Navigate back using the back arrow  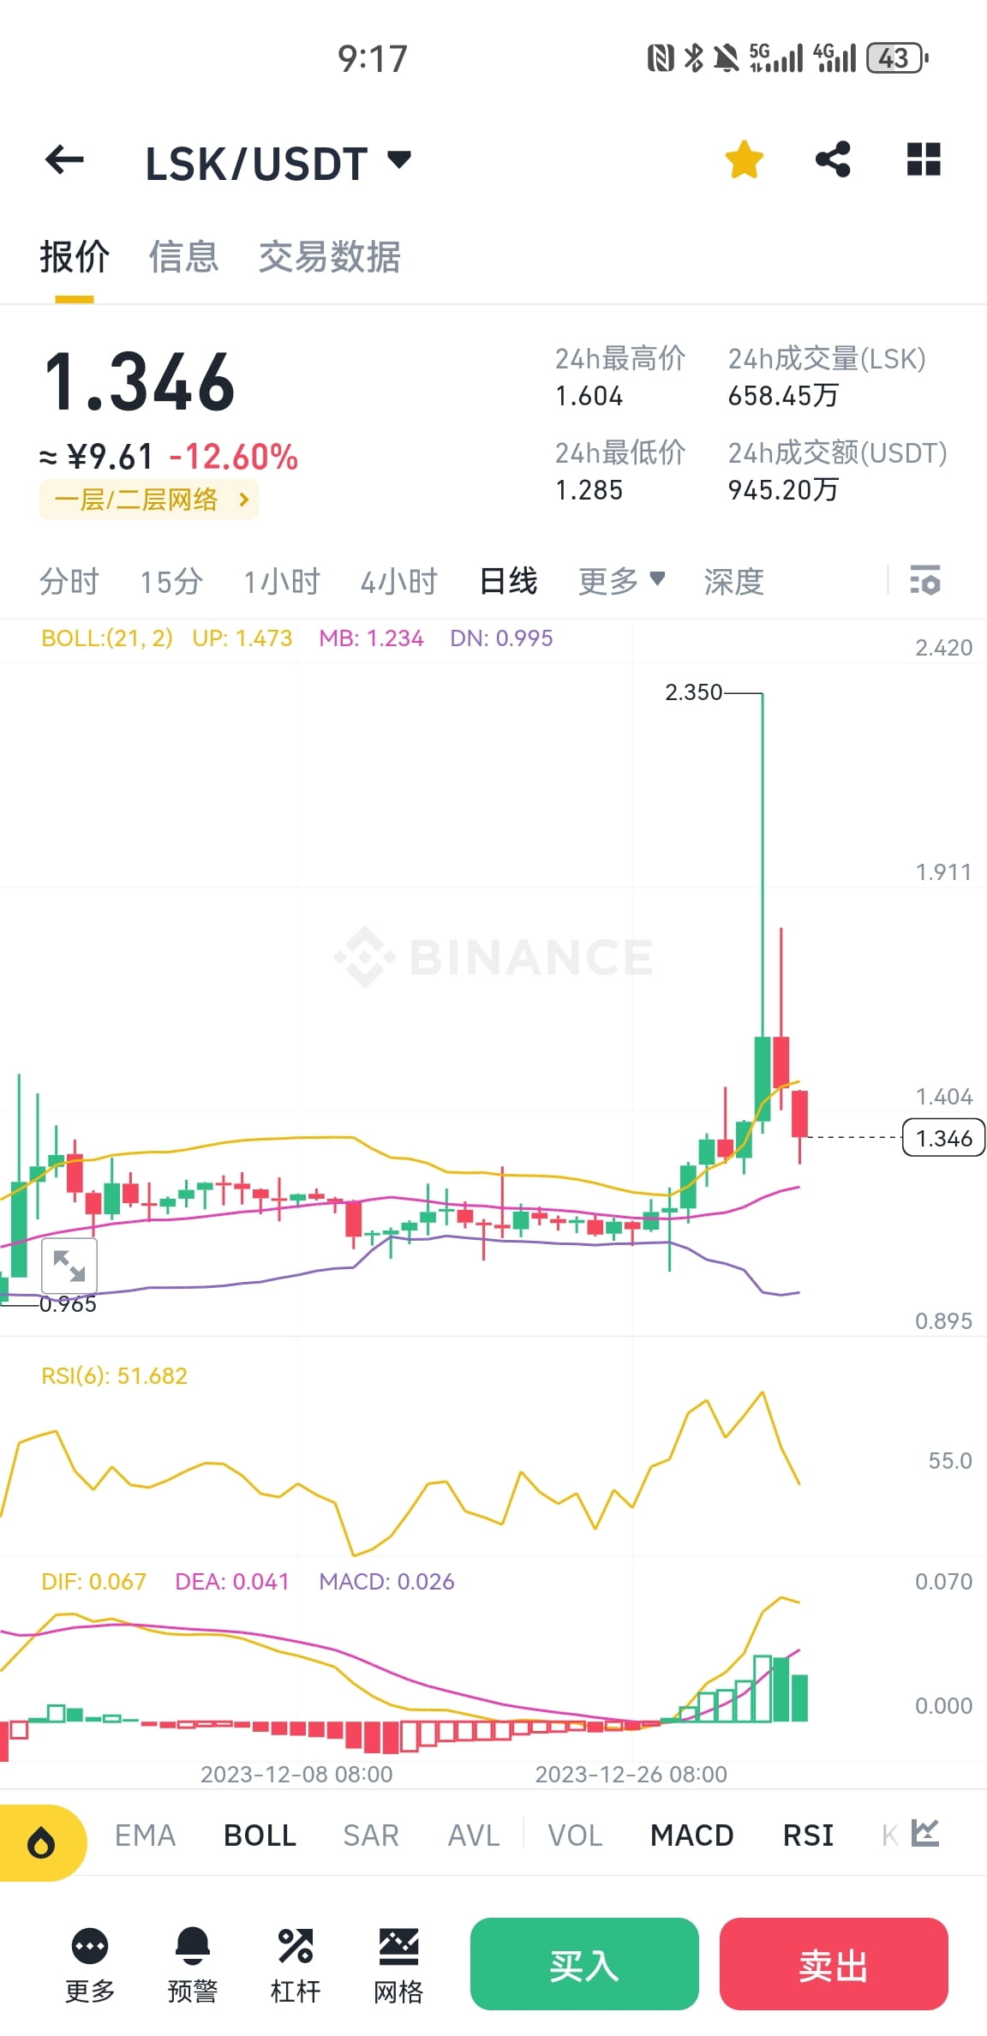coord(64,160)
